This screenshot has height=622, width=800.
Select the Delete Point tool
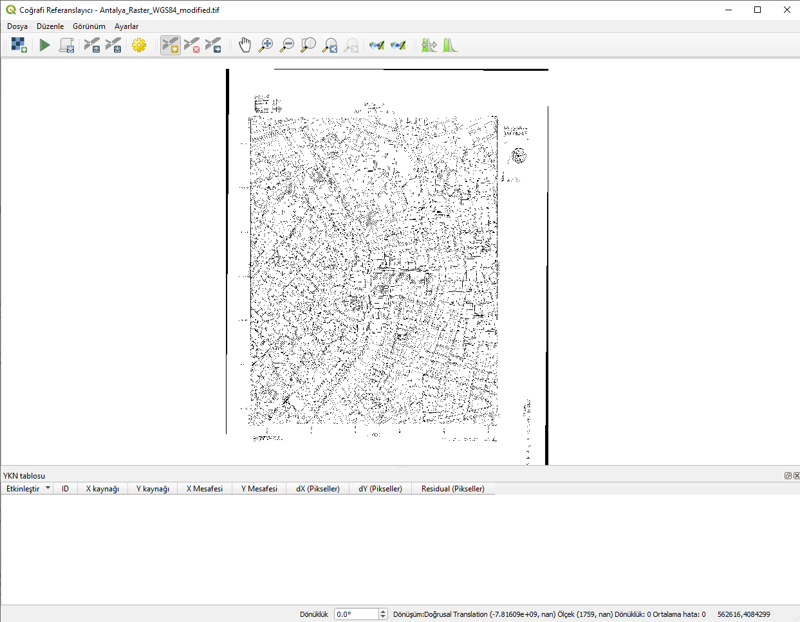pos(192,45)
